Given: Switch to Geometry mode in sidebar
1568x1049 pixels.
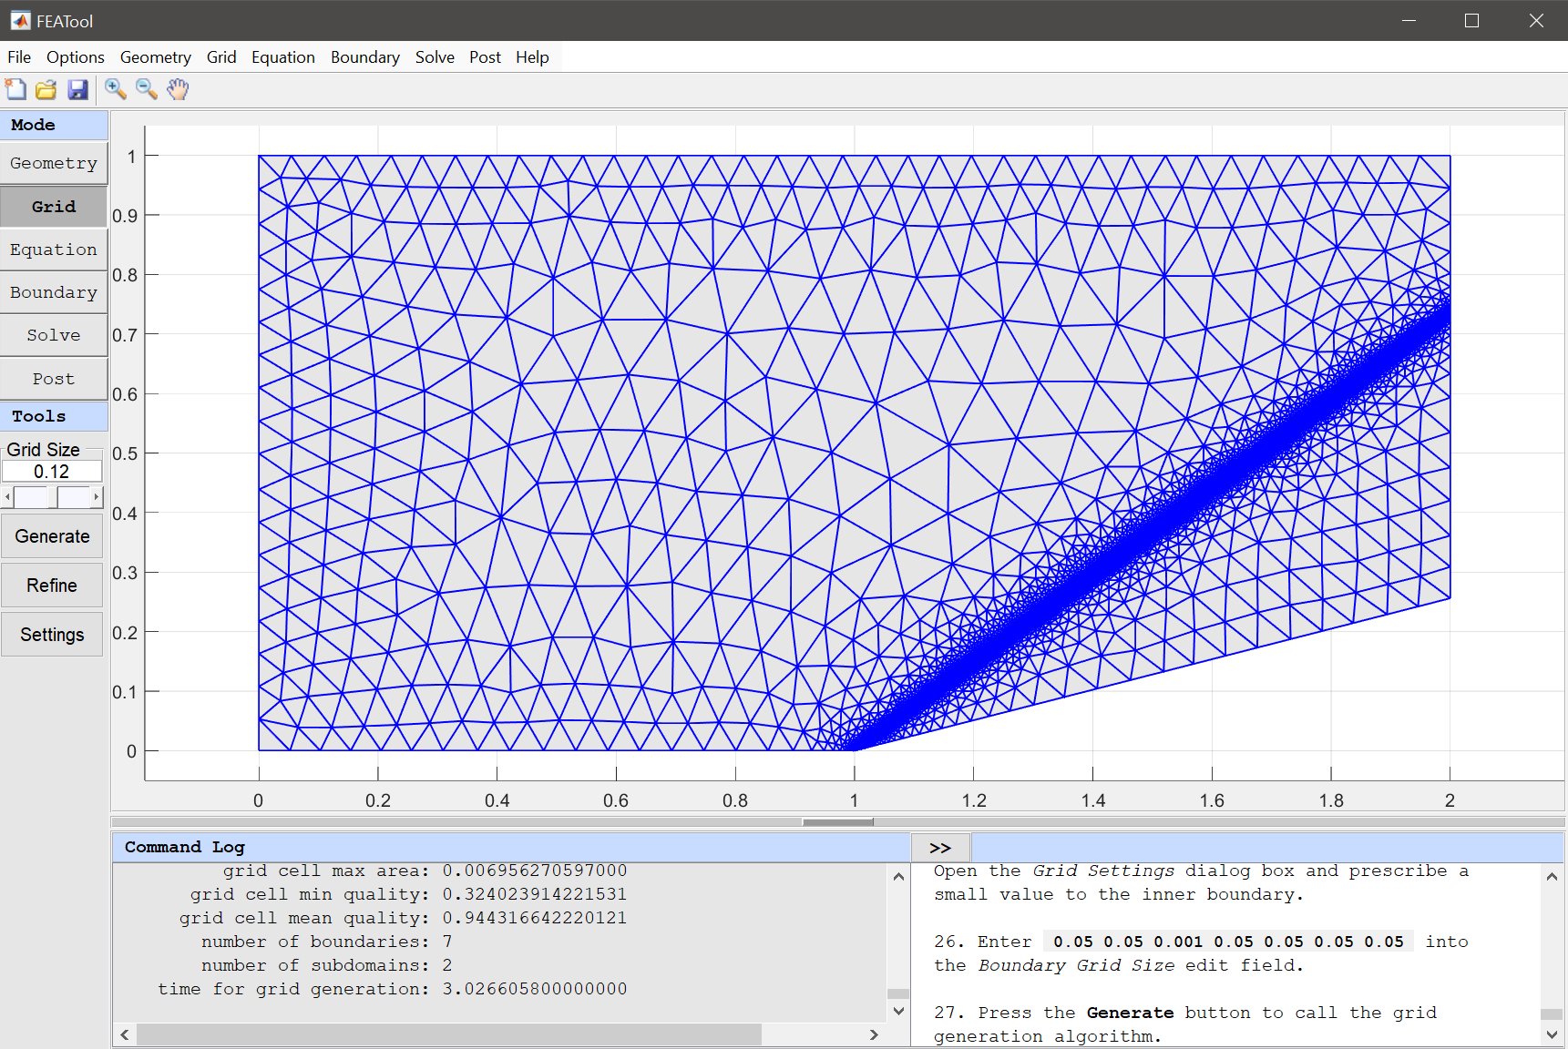Looking at the screenshot, I should (x=54, y=163).
